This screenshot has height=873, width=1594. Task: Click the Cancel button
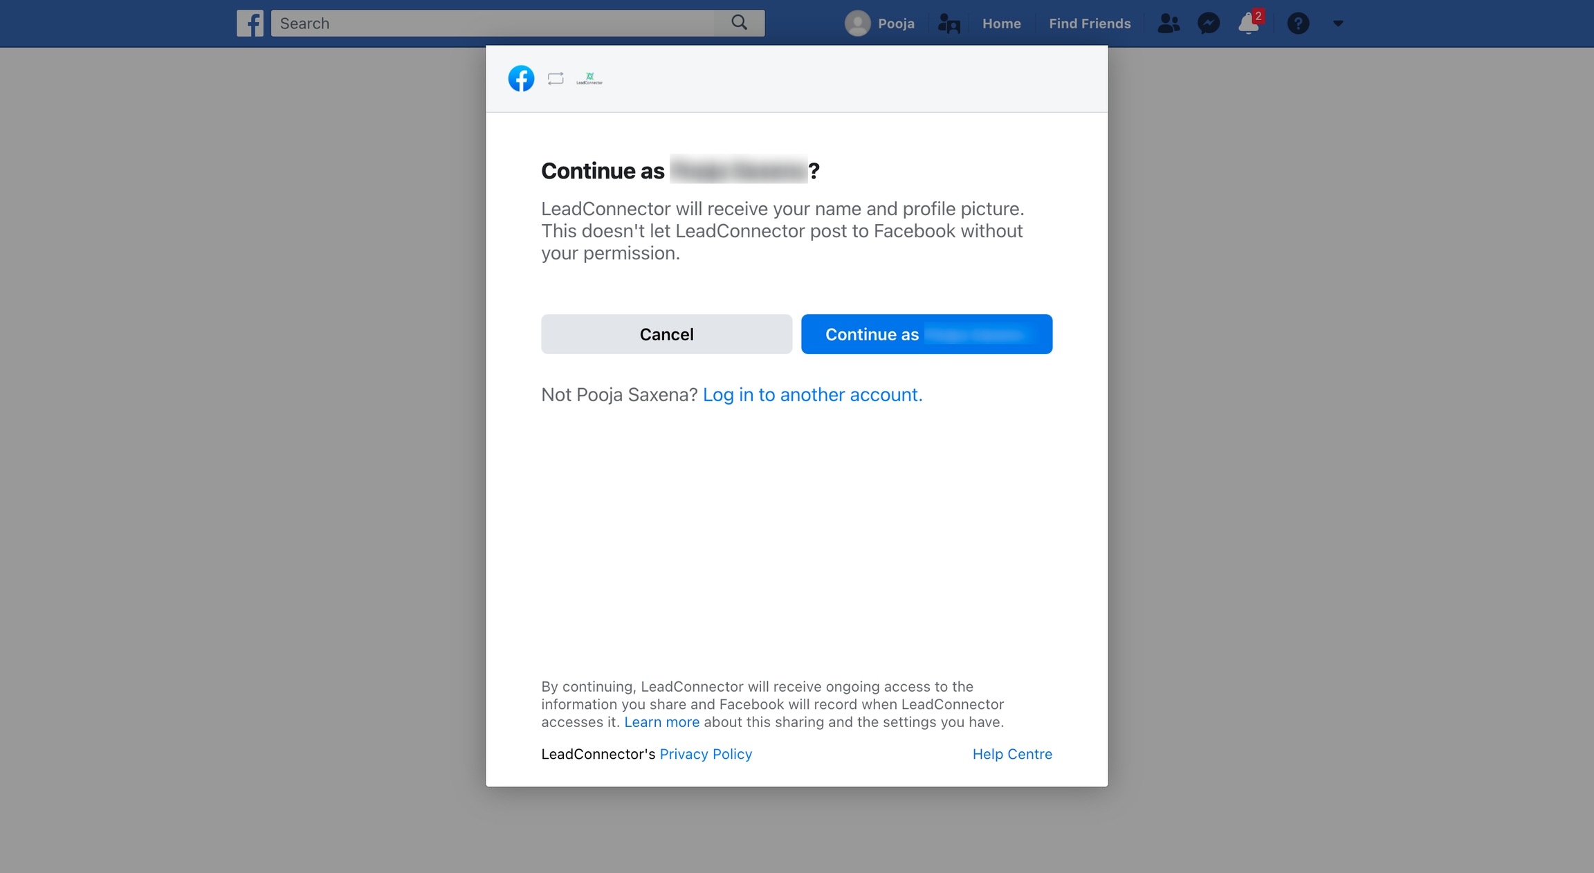[x=666, y=333]
